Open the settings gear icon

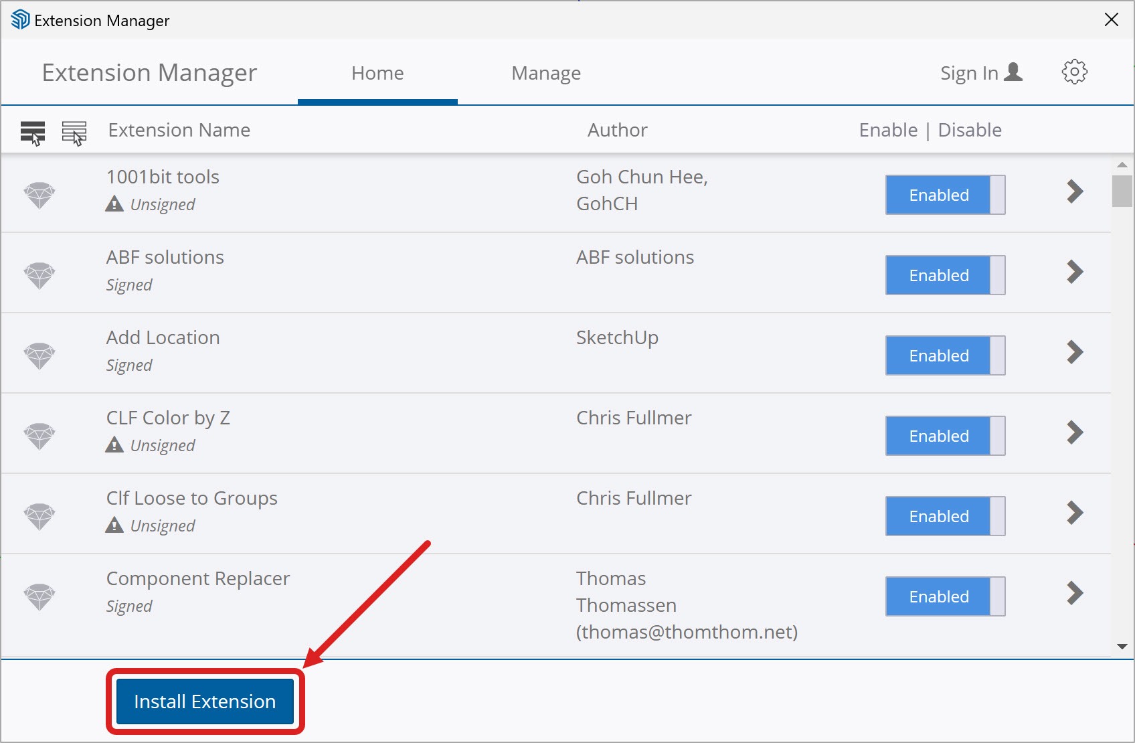[x=1074, y=72]
